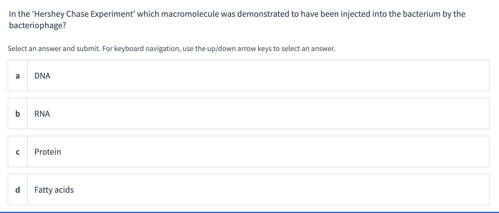Click the Protein answer text
The width and height of the screenshot is (499, 213).
(48, 152)
